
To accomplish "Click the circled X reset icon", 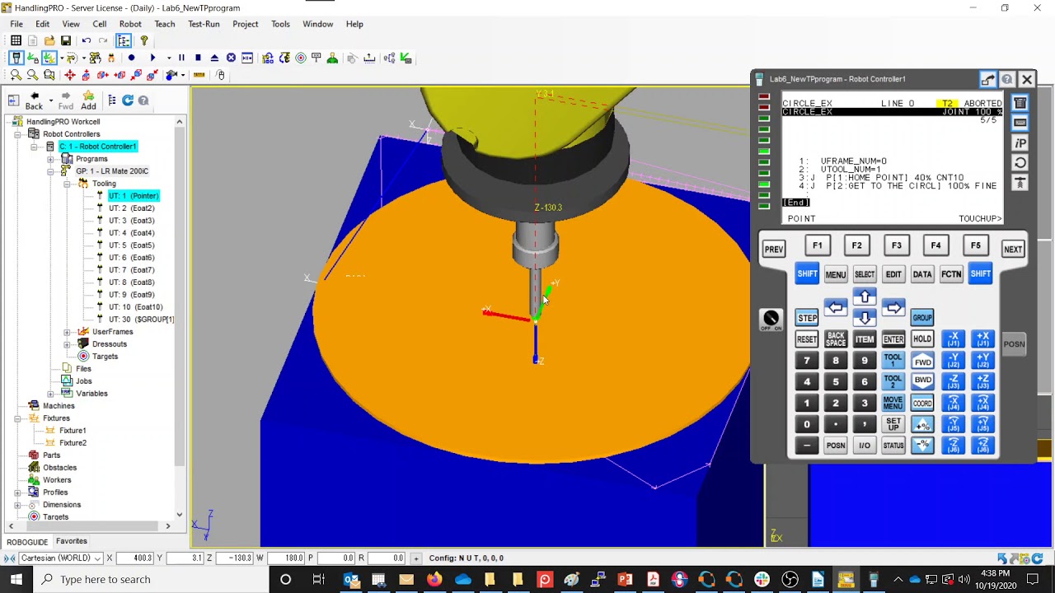I will [231, 58].
